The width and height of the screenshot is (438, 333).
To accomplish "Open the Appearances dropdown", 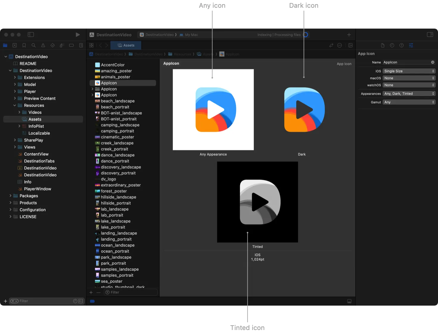I will pyautogui.click(x=409, y=94).
